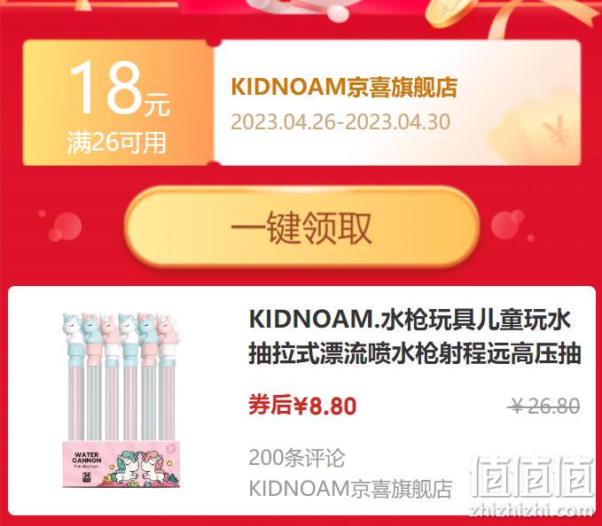Image resolution: width=602 pixels, height=526 pixels.
Task: Click the unicorn heads on water gun image
Action: (x=121, y=329)
